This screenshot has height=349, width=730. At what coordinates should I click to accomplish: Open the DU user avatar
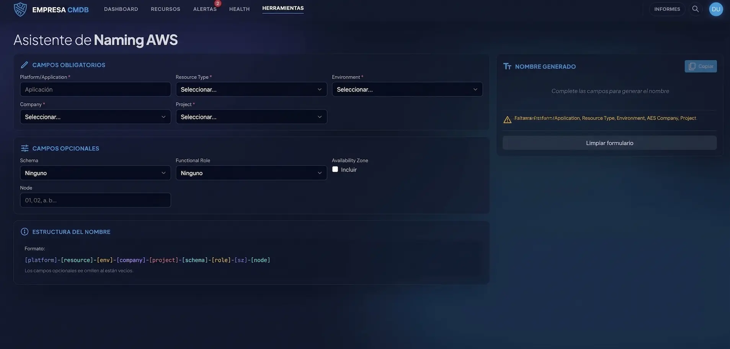click(716, 9)
